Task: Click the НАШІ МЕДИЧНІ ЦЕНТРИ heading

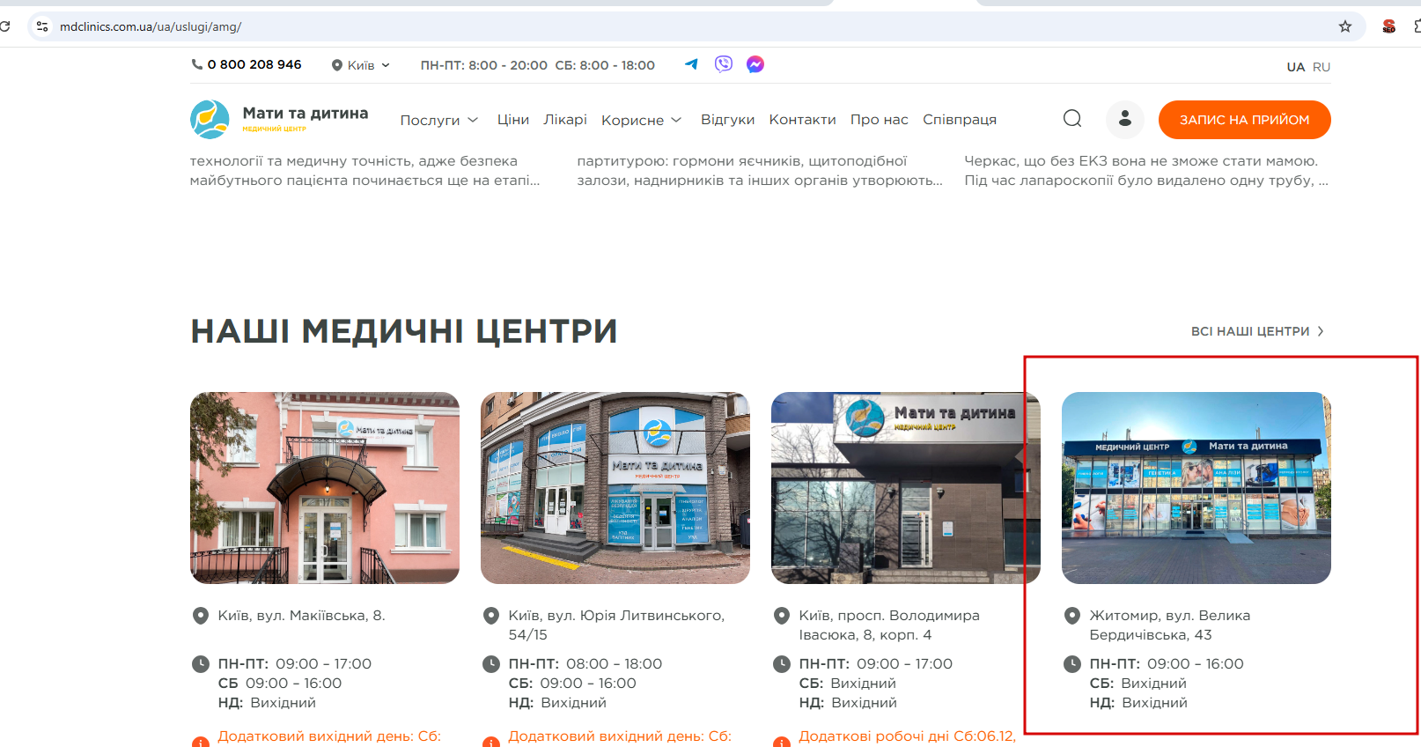Action: (404, 331)
